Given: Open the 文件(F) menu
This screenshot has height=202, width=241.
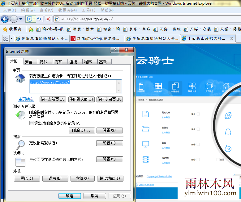Looking at the screenshot, I should tap(10, 10).
